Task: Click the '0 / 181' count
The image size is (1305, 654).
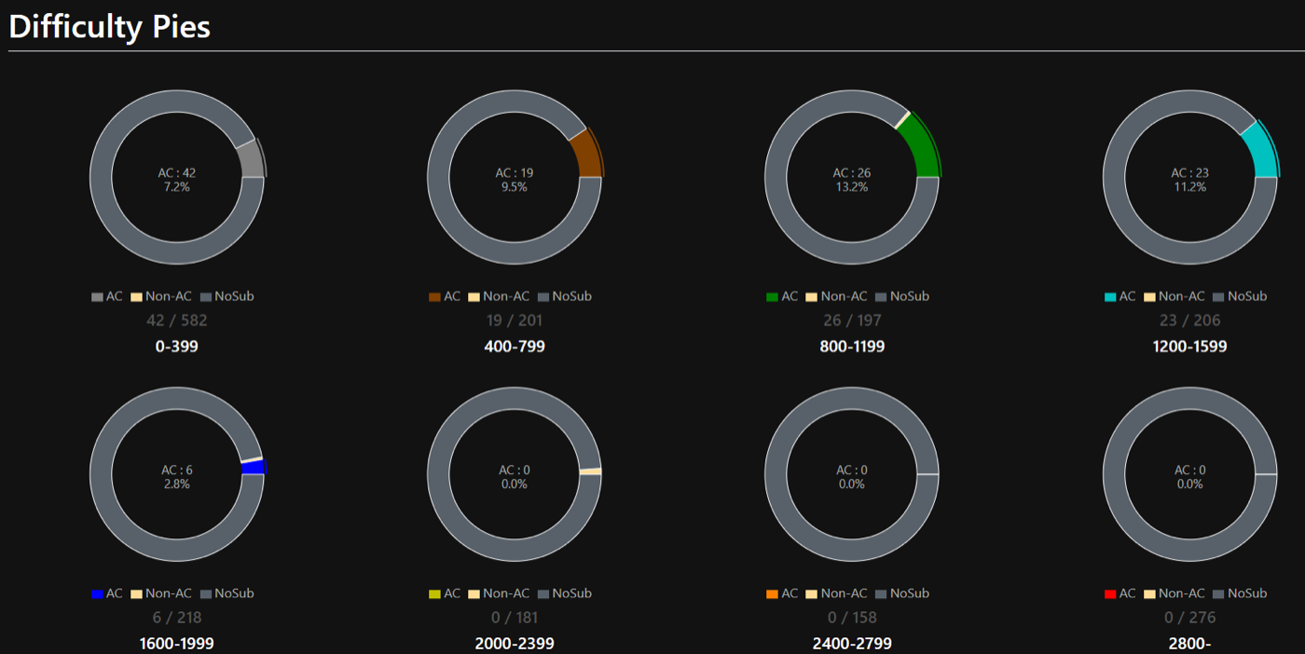Action: tap(515, 618)
